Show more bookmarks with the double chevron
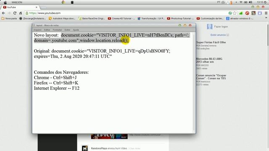 (x=266, y=18)
